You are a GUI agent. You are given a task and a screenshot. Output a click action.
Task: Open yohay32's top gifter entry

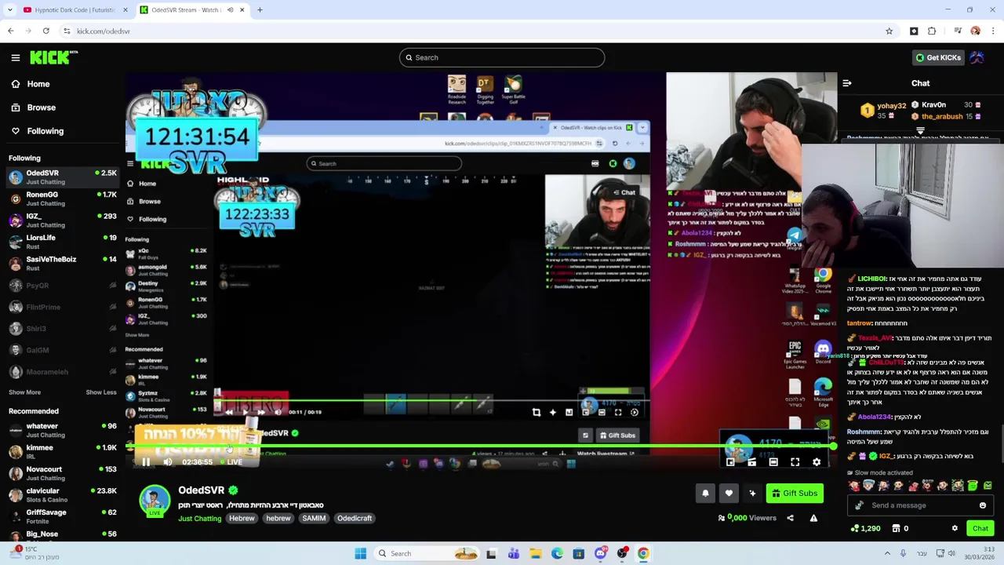883,111
